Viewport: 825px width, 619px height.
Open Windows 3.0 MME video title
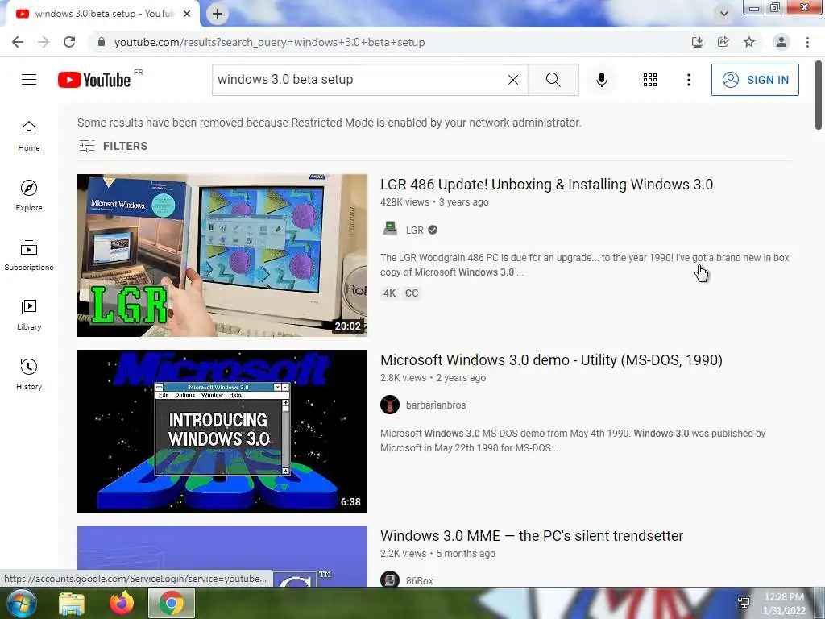point(532,536)
